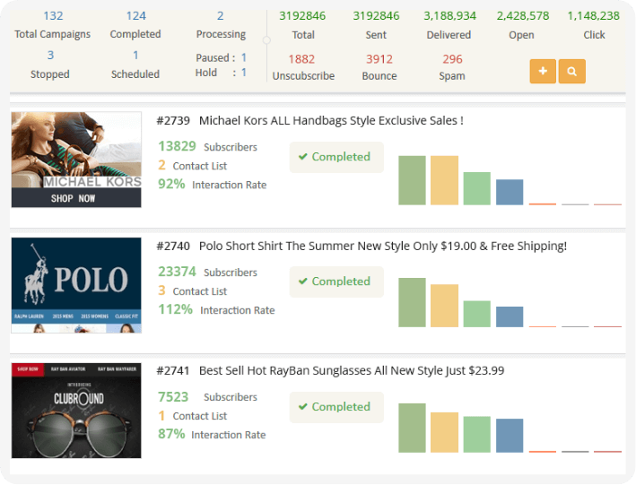The width and height of the screenshot is (636, 485).
Task: Open the Clubround sunglasses campaign thumbnail
Action: click(76, 411)
